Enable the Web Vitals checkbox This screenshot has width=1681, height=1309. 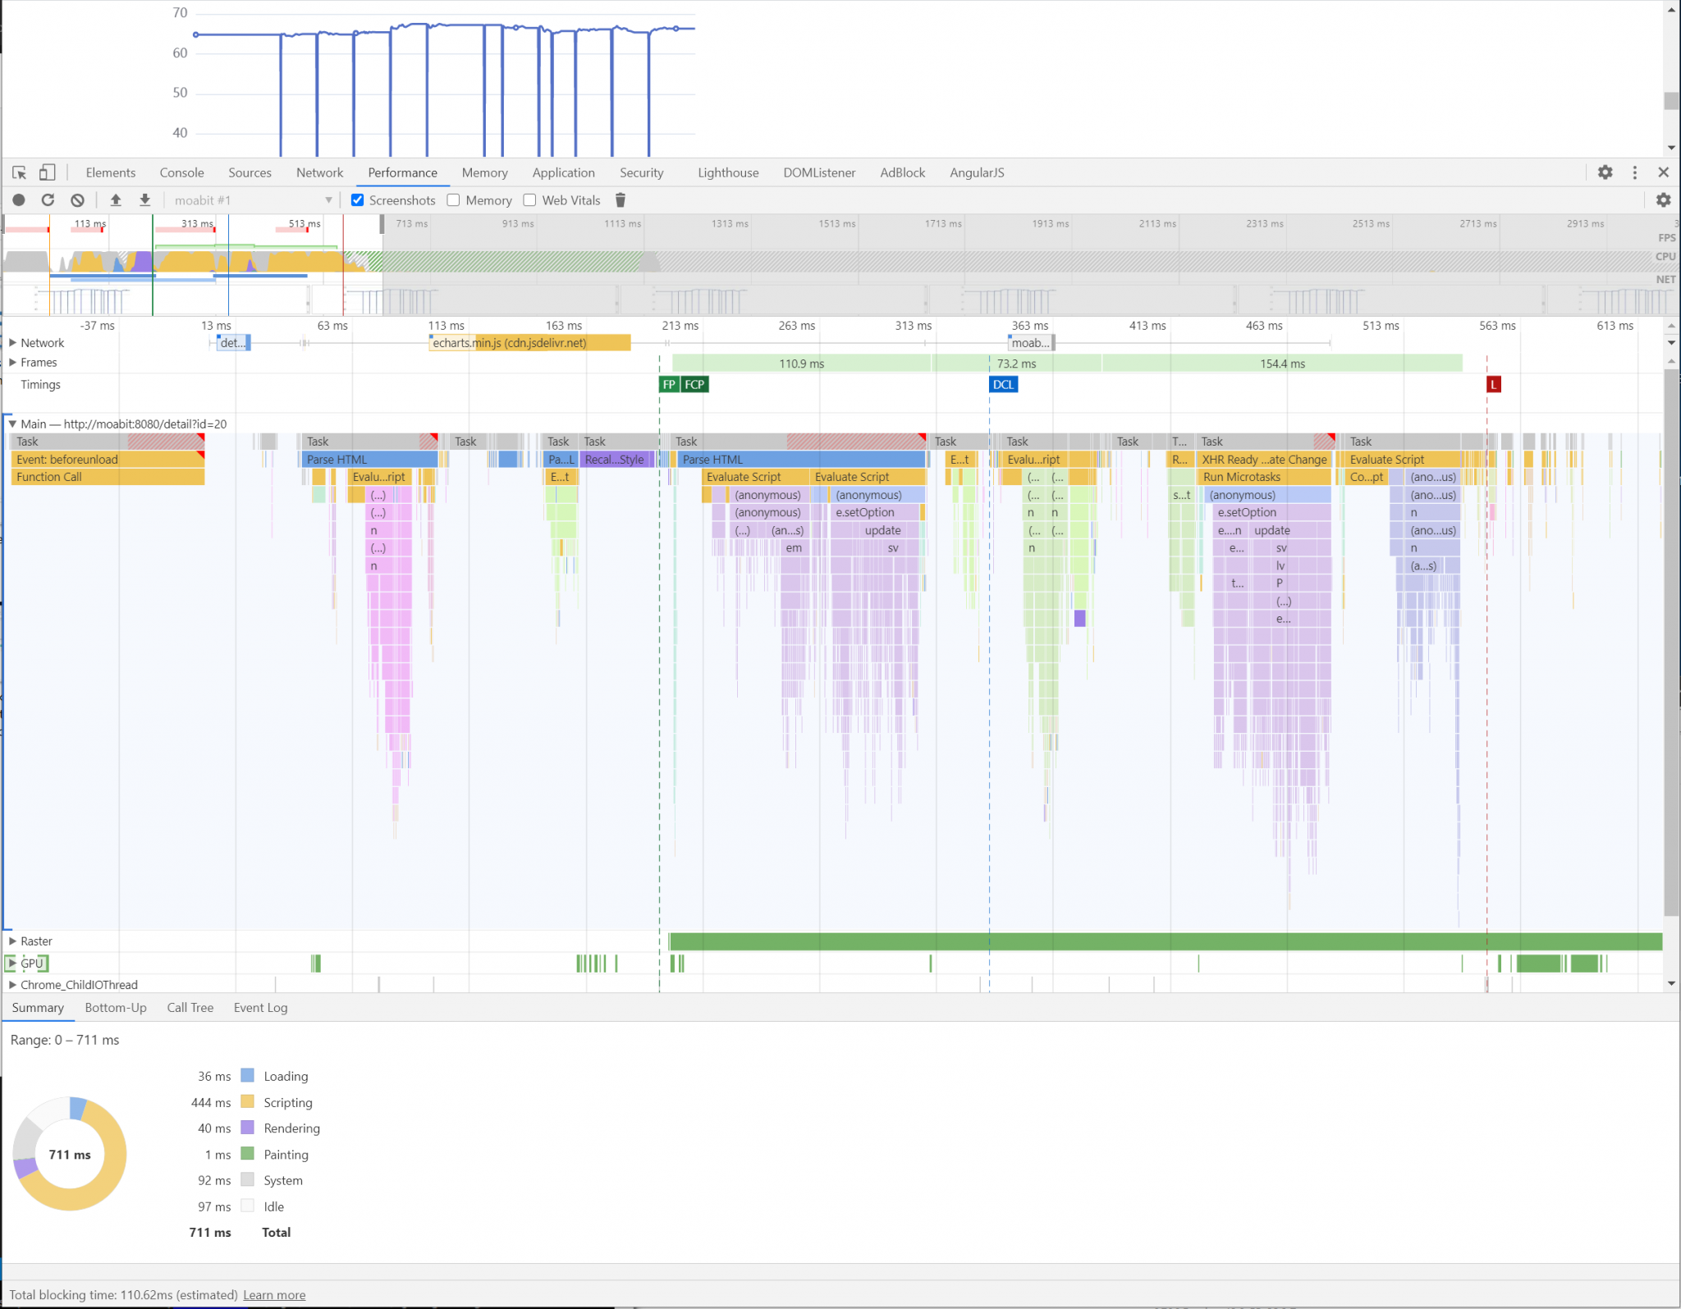click(x=529, y=199)
